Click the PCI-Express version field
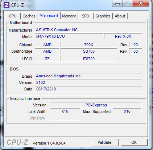Image resolution: width=153 pixels, height=150 pixels. 96,105
